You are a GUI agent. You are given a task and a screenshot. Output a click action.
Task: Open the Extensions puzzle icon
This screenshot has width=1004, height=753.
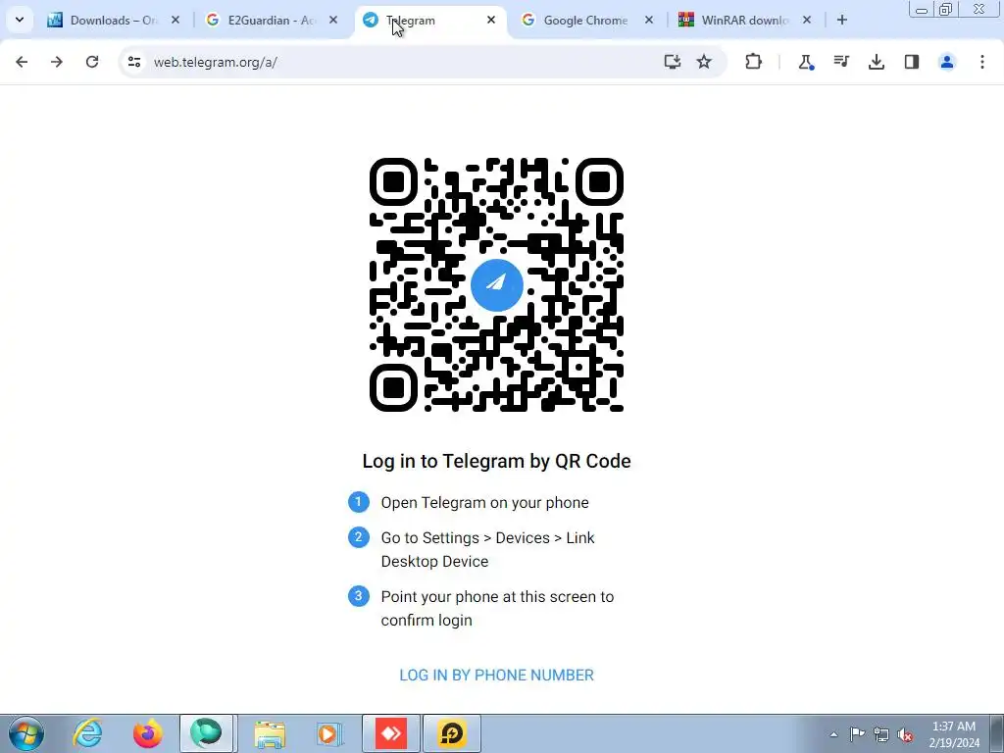click(x=754, y=62)
